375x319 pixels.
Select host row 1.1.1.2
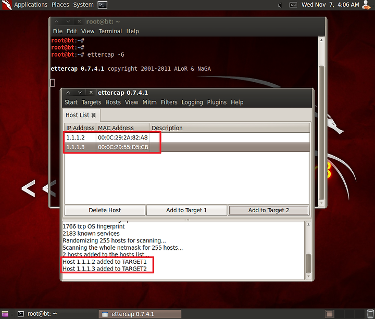pos(187,137)
